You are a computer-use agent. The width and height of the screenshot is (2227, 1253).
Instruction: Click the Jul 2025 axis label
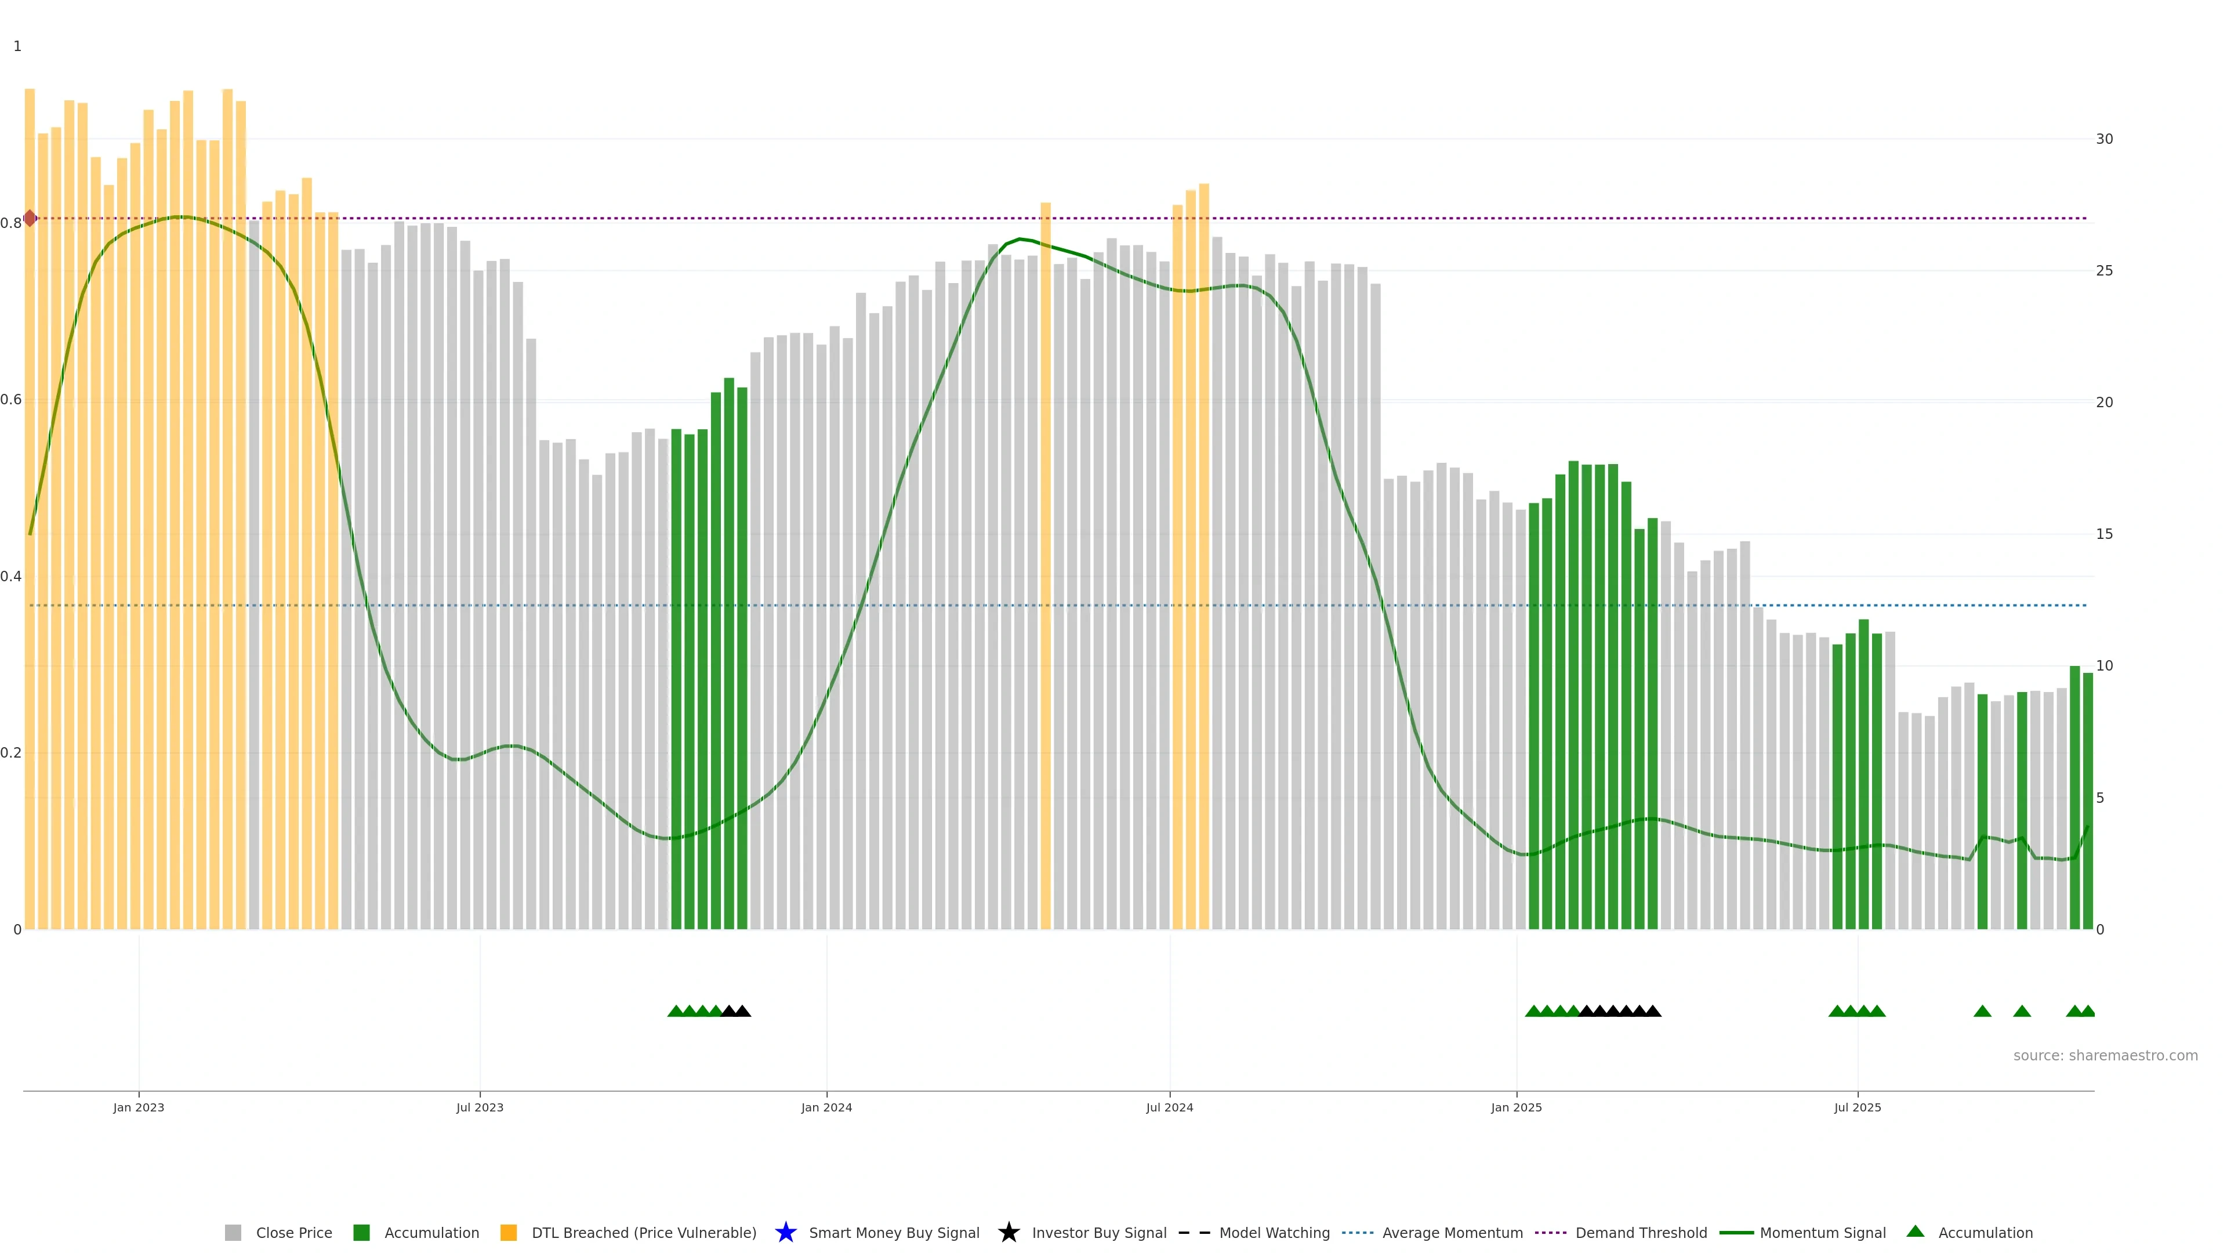[x=1857, y=1107]
